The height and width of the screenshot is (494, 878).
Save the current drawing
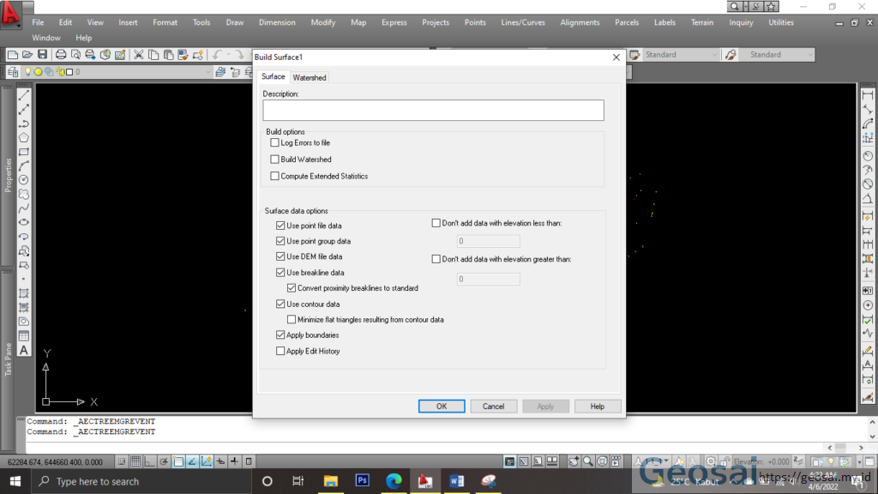click(x=42, y=54)
